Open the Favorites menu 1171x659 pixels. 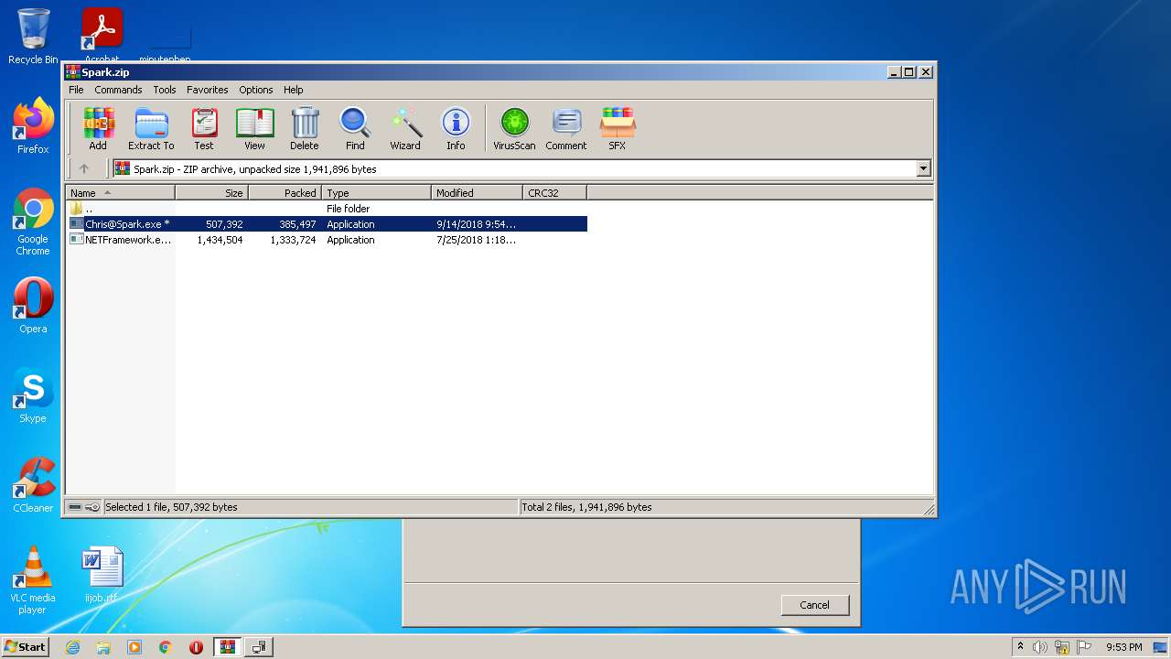(208, 90)
